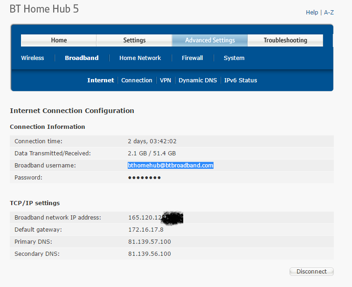
Task: Click the Password label
Action: tap(28, 178)
